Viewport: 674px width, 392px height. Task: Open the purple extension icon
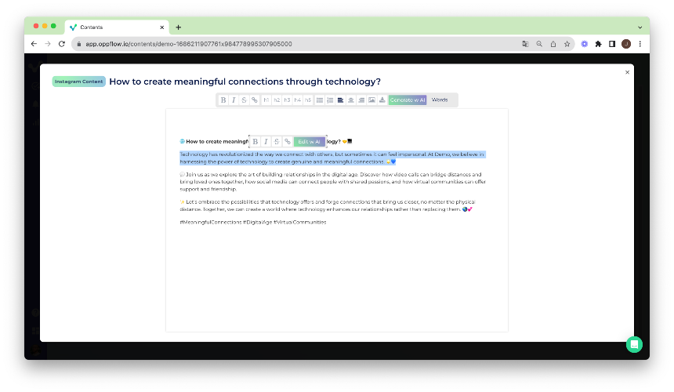point(585,44)
